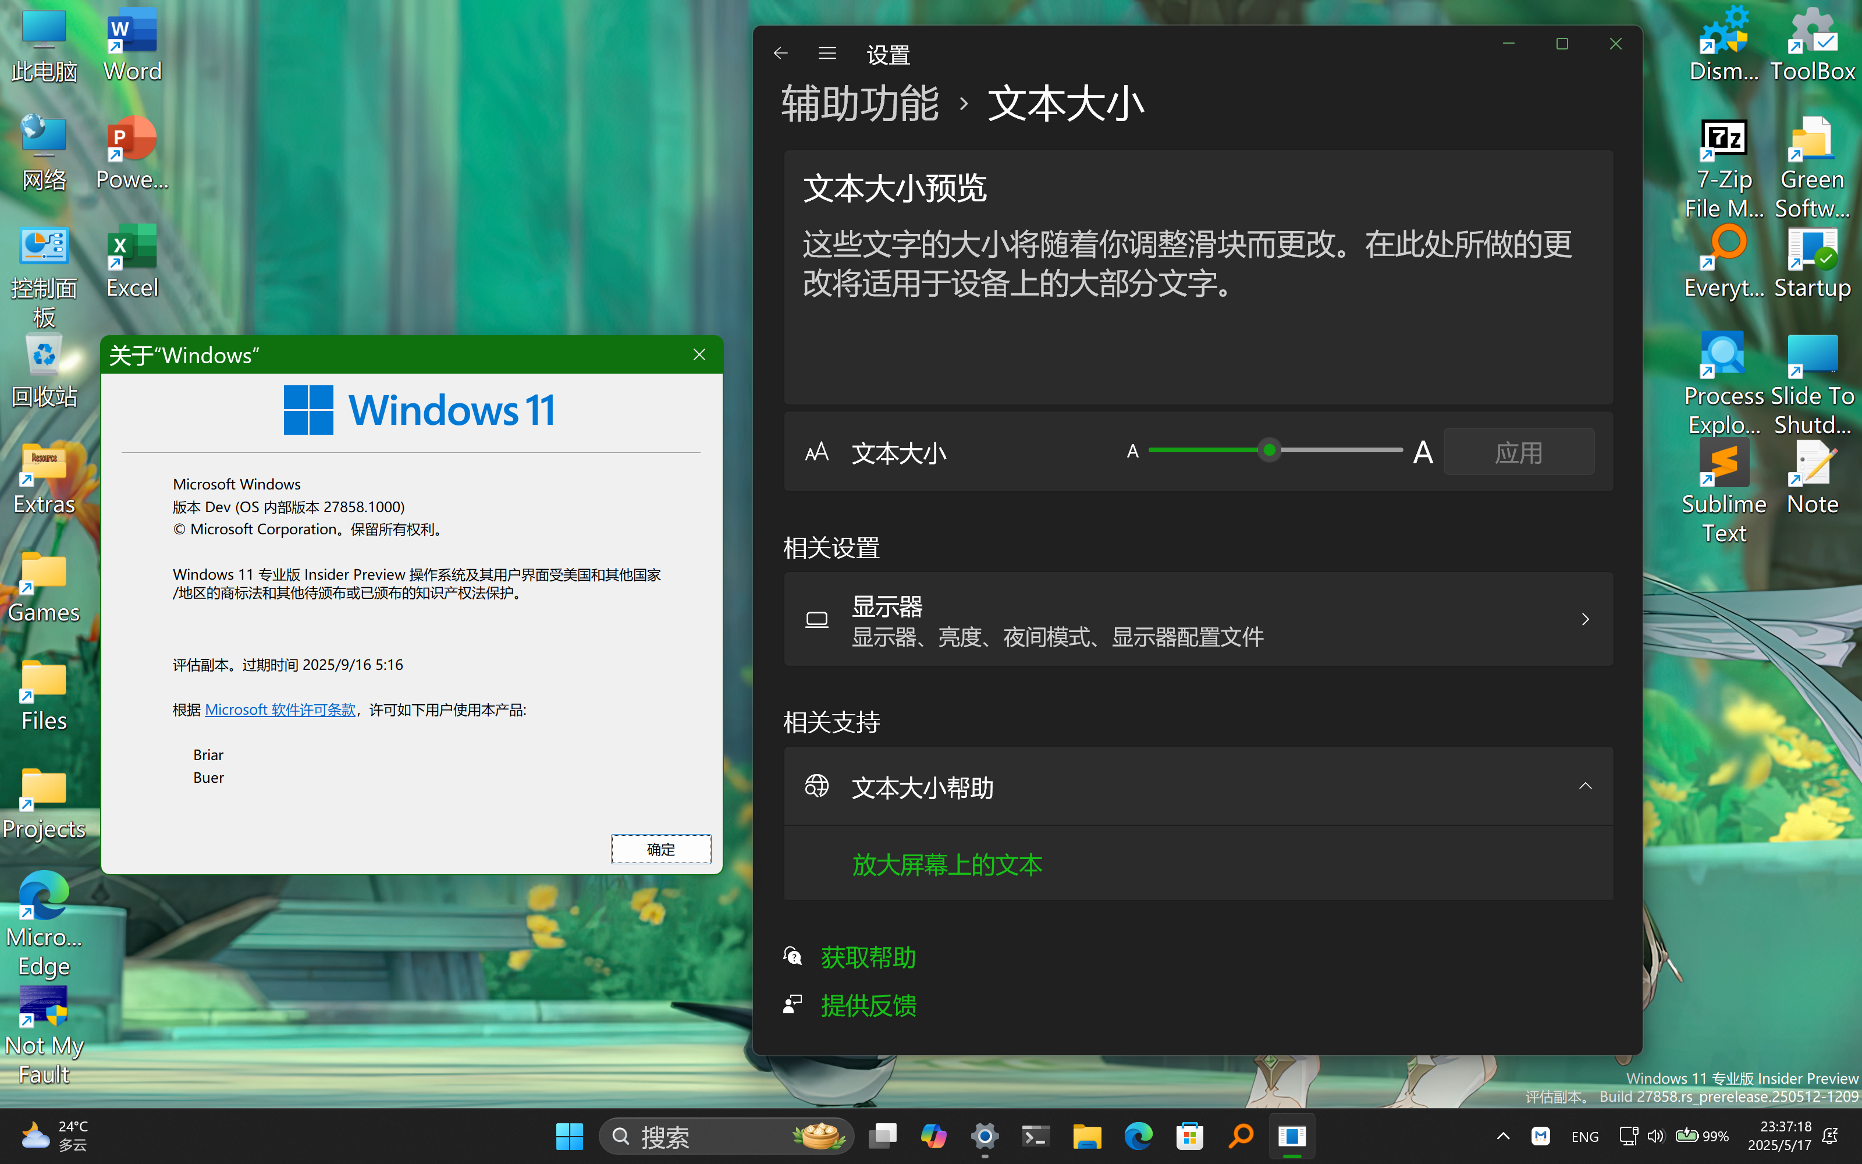Open Microsoft Store from the taskbar
Screen dimensions: 1862x1164
coord(1189,1135)
